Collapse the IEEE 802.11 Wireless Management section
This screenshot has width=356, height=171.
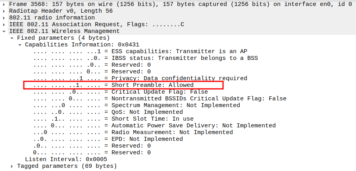4,31
